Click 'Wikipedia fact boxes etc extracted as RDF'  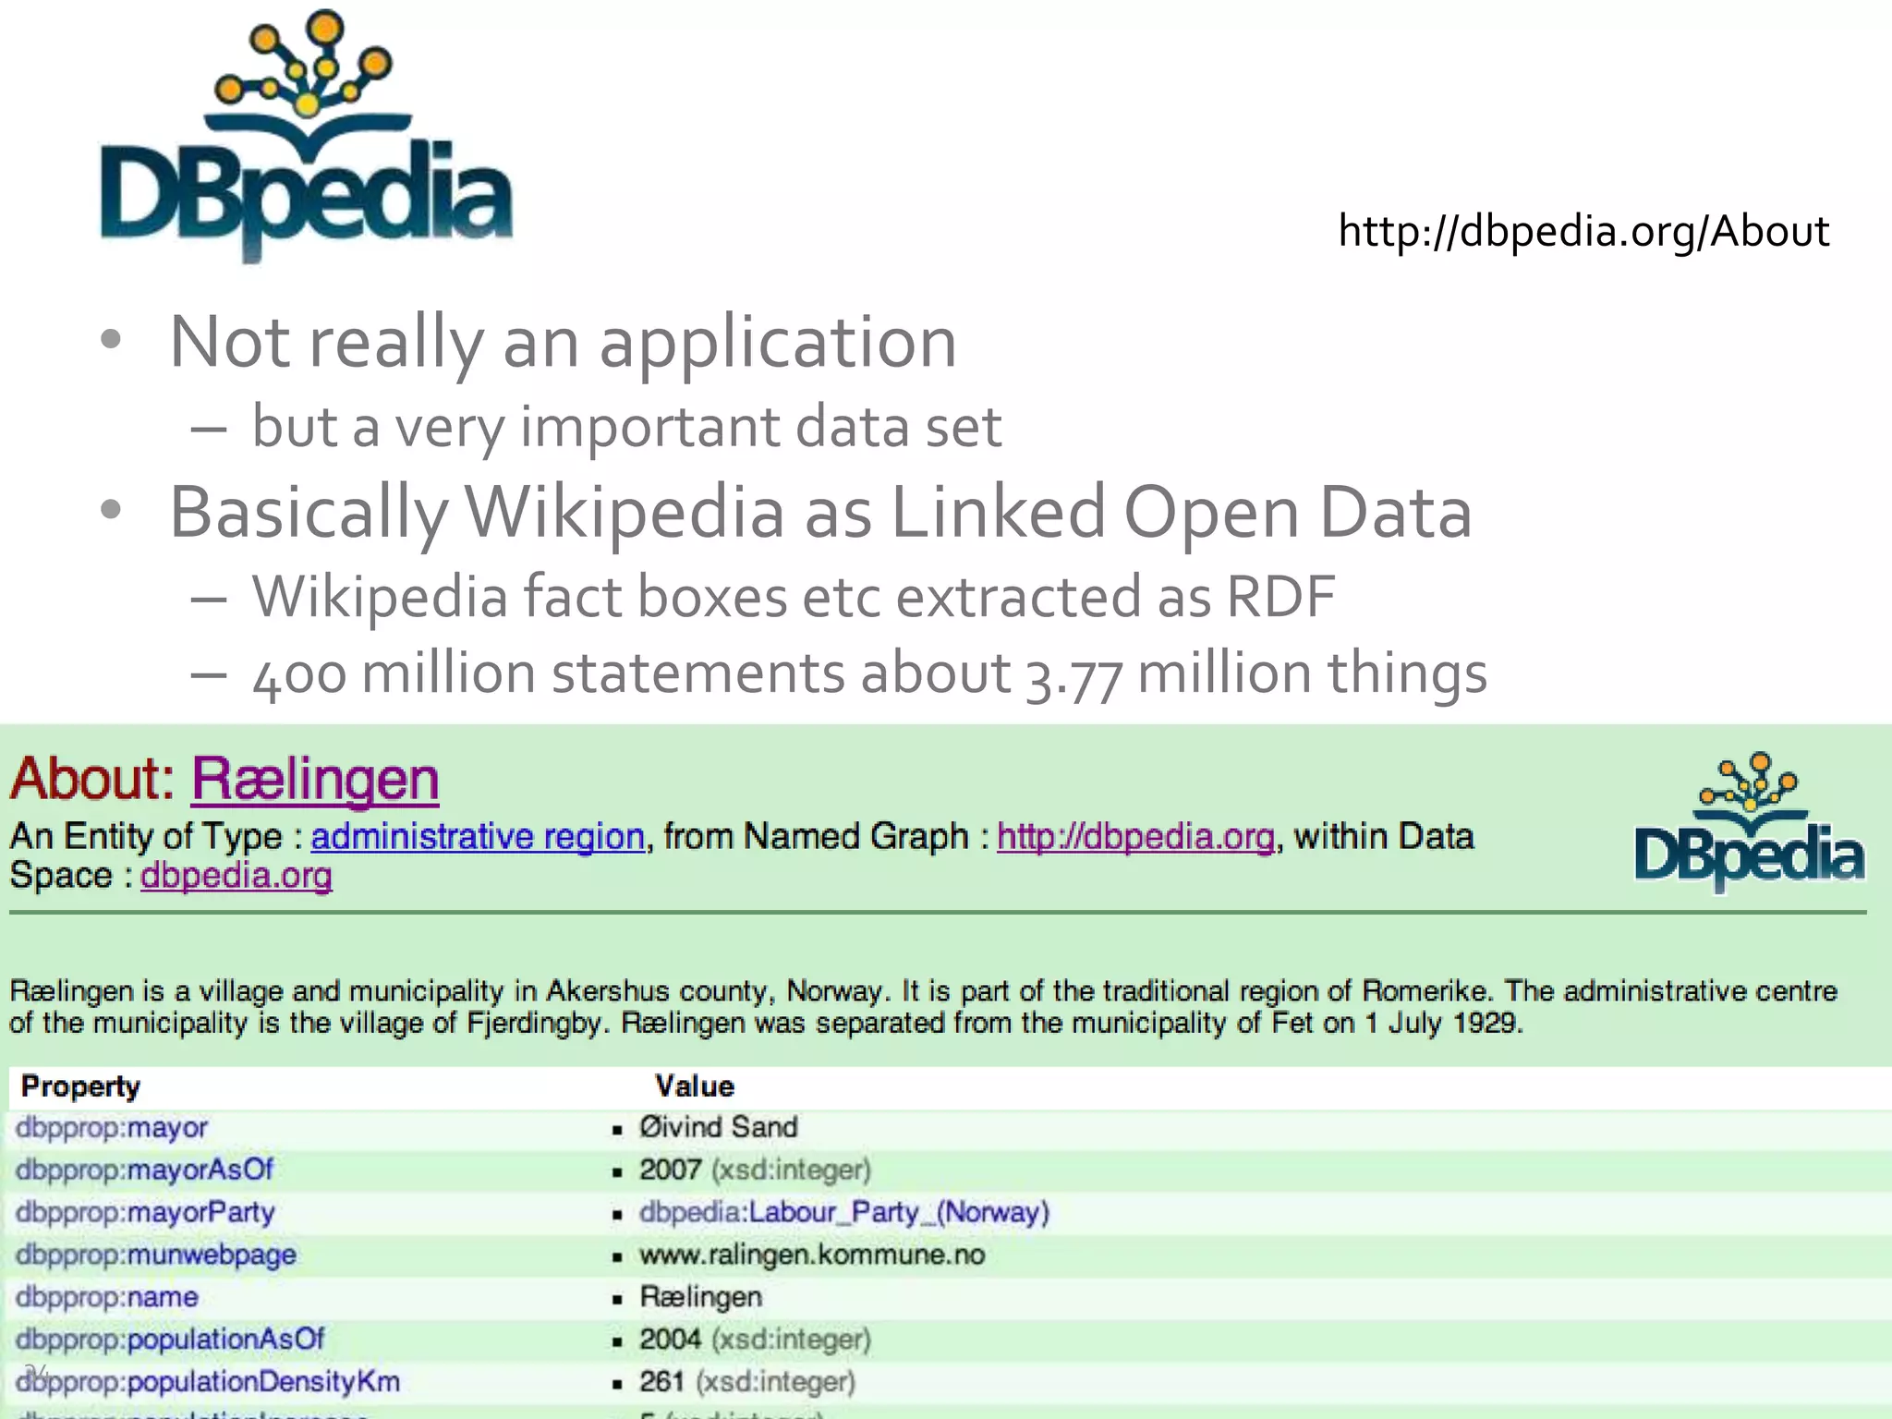coord(794,597)
